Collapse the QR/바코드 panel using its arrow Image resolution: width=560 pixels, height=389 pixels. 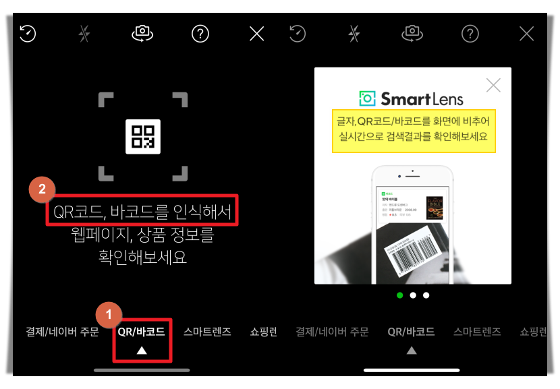[x=142, y=349]
